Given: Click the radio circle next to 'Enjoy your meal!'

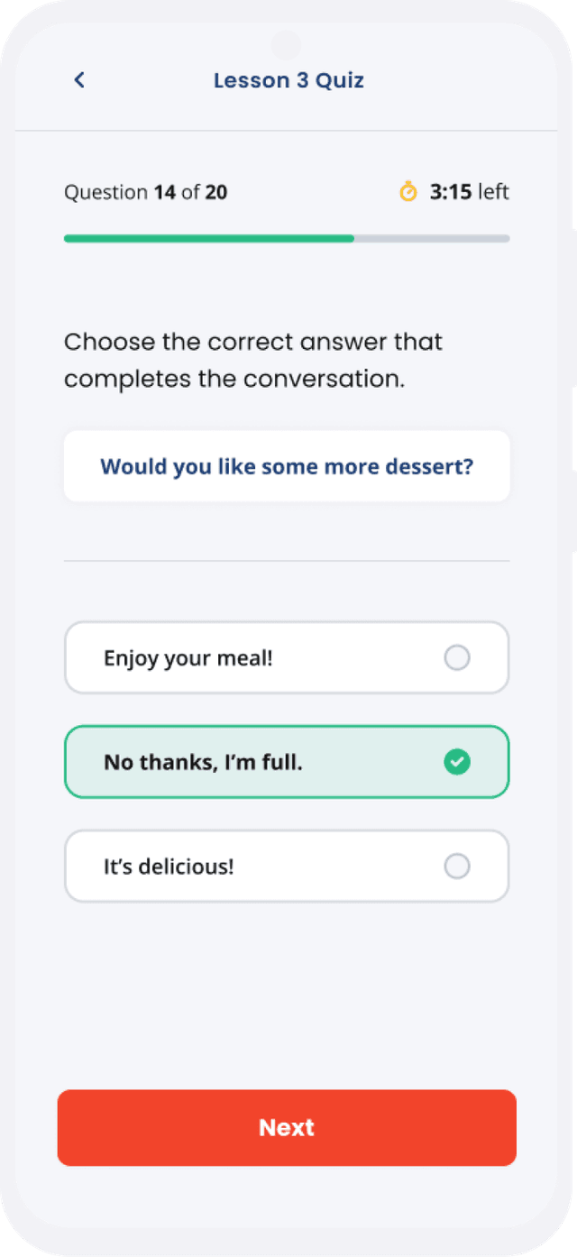Looking at the screenshot, I should click(x=457, y=658).
